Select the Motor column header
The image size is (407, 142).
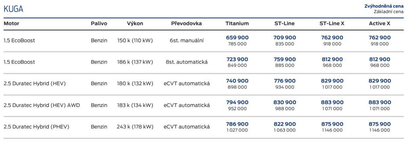[12, 24]
